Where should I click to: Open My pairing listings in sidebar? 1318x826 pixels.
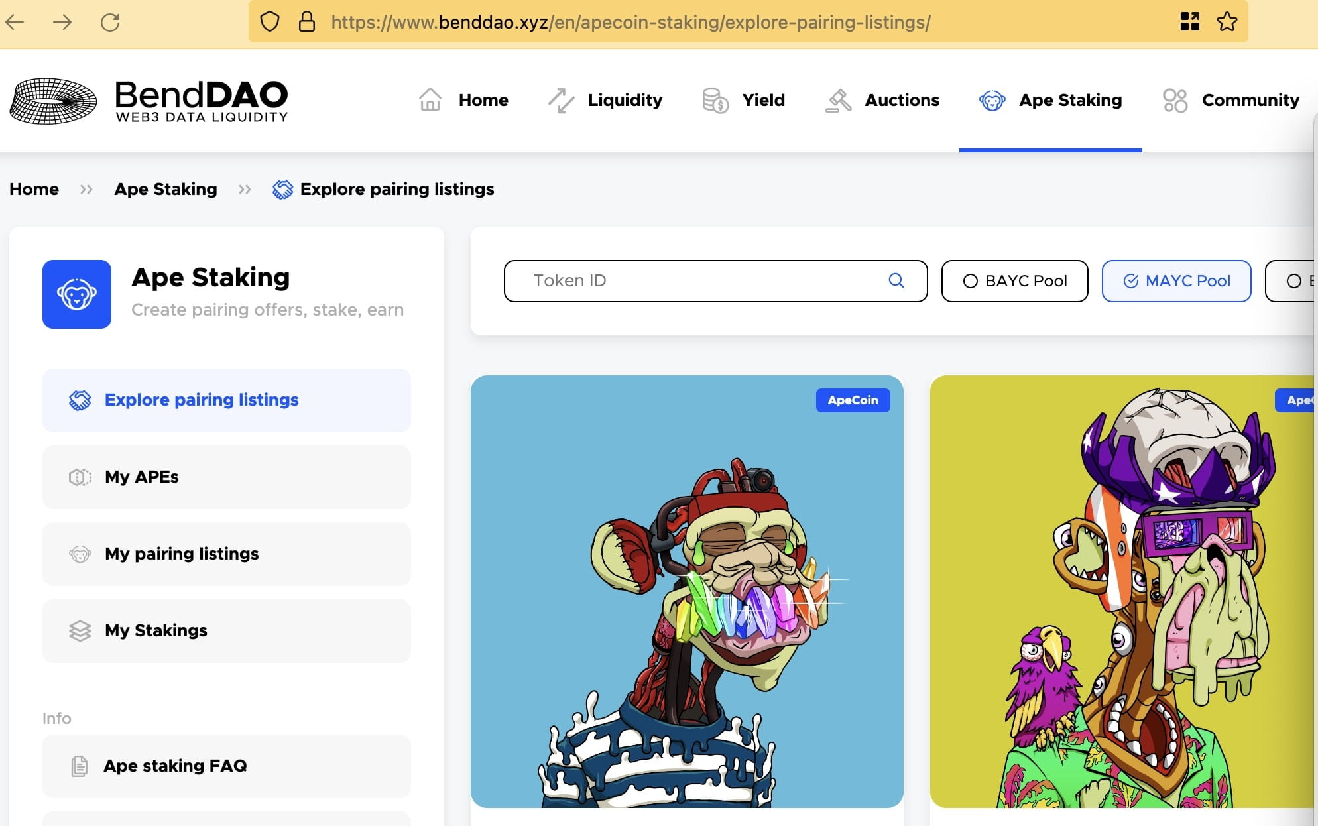(x=226, y=554)
